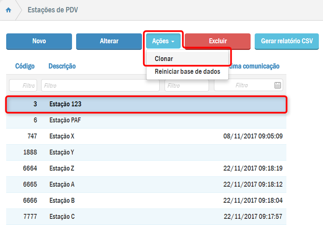Viewport: 323px width, 225px height.
Task: Click the Novo button
Action: 39,41
